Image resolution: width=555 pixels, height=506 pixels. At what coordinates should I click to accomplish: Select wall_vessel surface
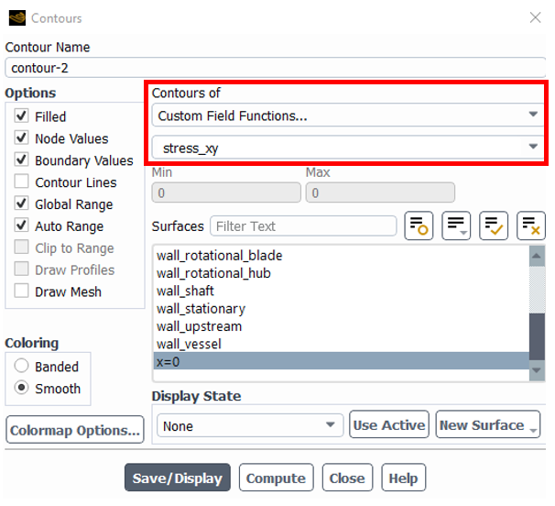click(342, 344)
